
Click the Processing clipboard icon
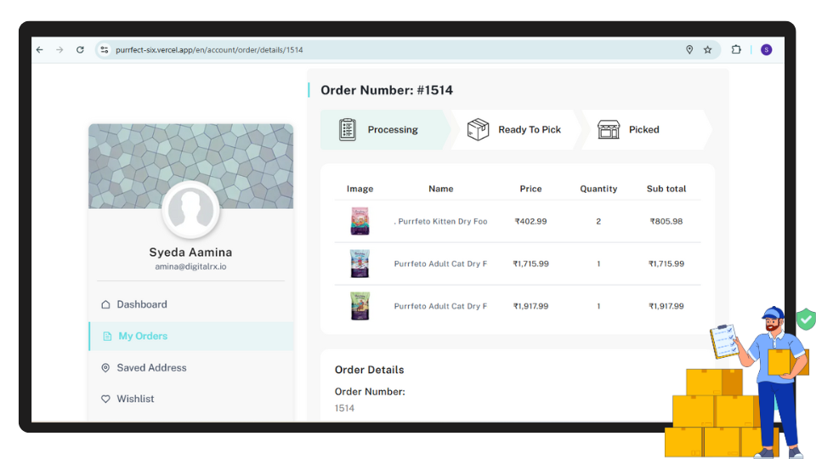point(348,129)
